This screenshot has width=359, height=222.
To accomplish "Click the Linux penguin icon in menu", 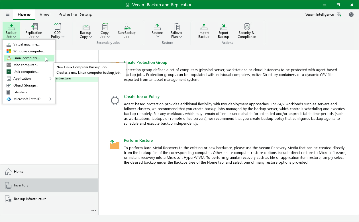I will (9, 58).
